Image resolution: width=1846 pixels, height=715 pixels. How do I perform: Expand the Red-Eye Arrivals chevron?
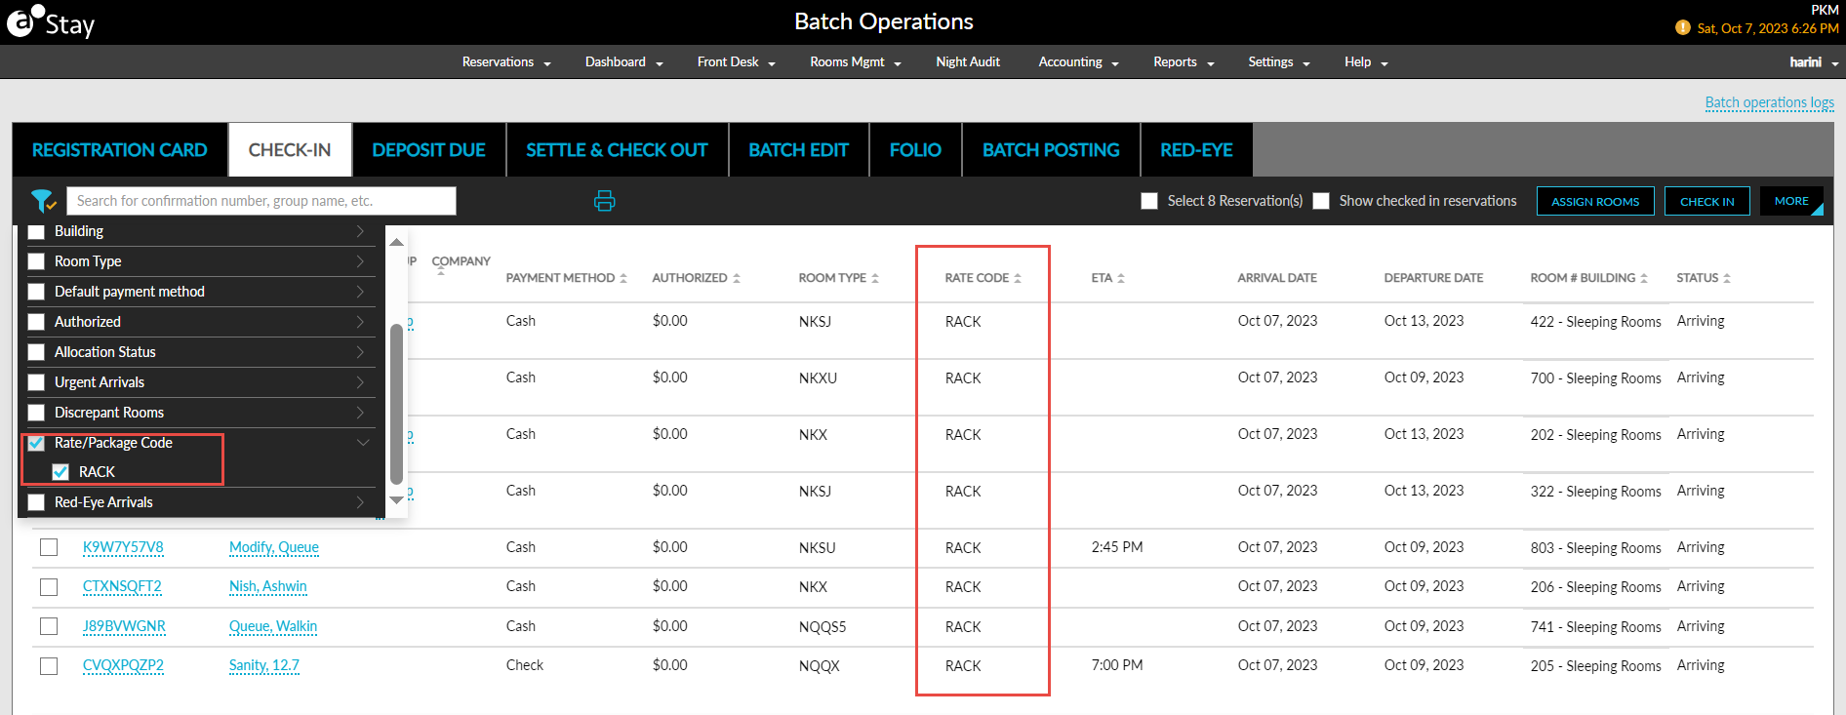coord(360,502)
